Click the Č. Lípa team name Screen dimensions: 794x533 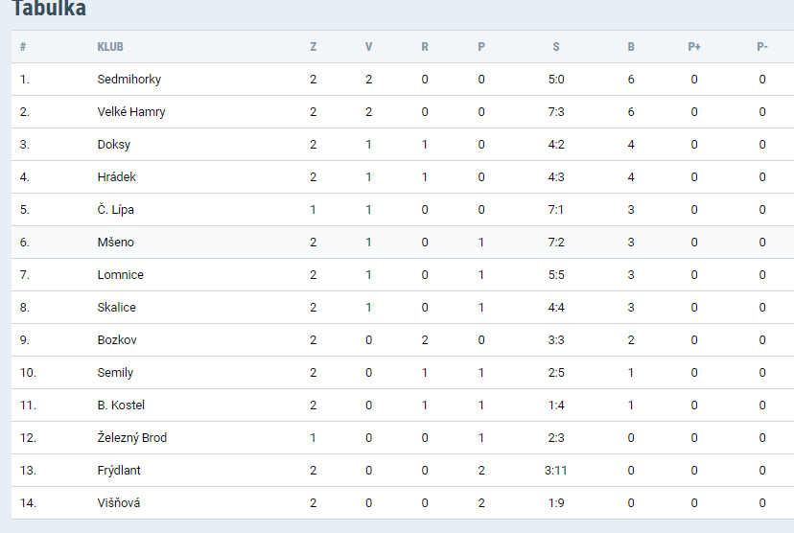click(115, 210)
